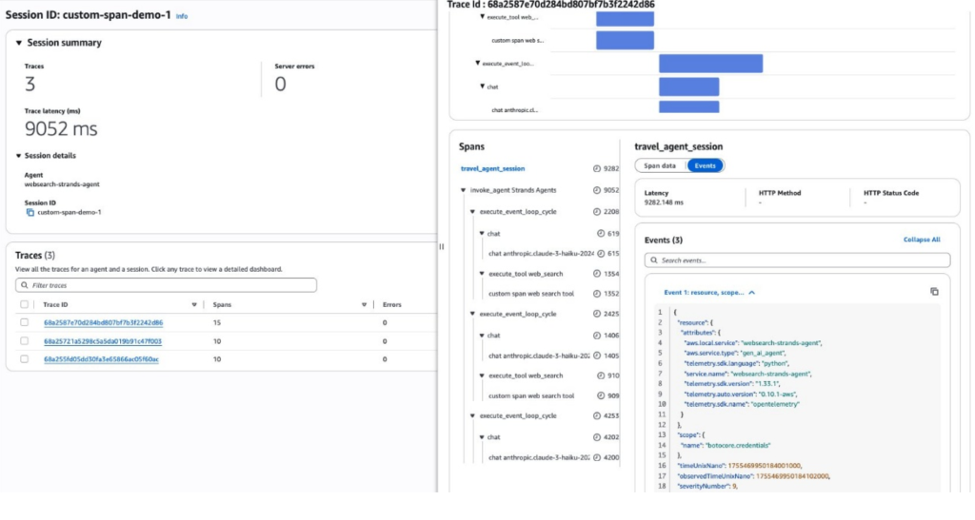The image size is (975, 520).
Task: Collapse execute_event_loop_cycle 2208 span
Action: tap(472, 212)
